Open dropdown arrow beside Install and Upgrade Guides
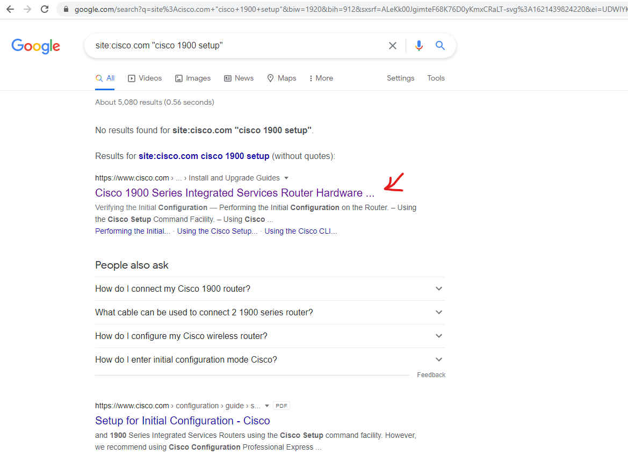Viewport: 628px width, 462px height. coord(286,178)
